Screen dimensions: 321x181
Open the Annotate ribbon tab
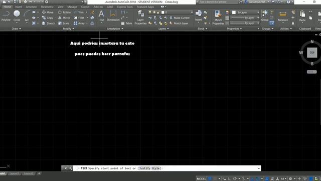[x=31, y=7]
